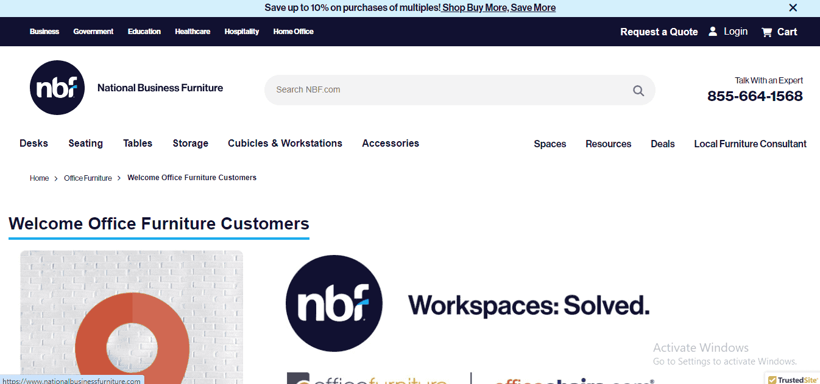Image resolution: width=820 pixels, height=384 pixels.
Task: Call the 855-664-1568 phone number
Action: [x=755, y=96]
